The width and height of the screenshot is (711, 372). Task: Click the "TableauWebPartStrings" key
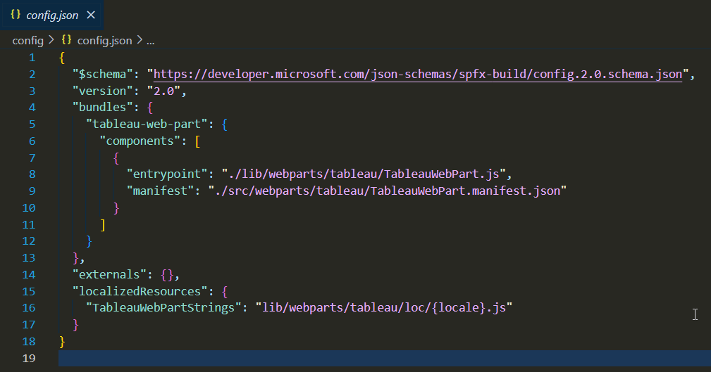[x=163, y=308]
